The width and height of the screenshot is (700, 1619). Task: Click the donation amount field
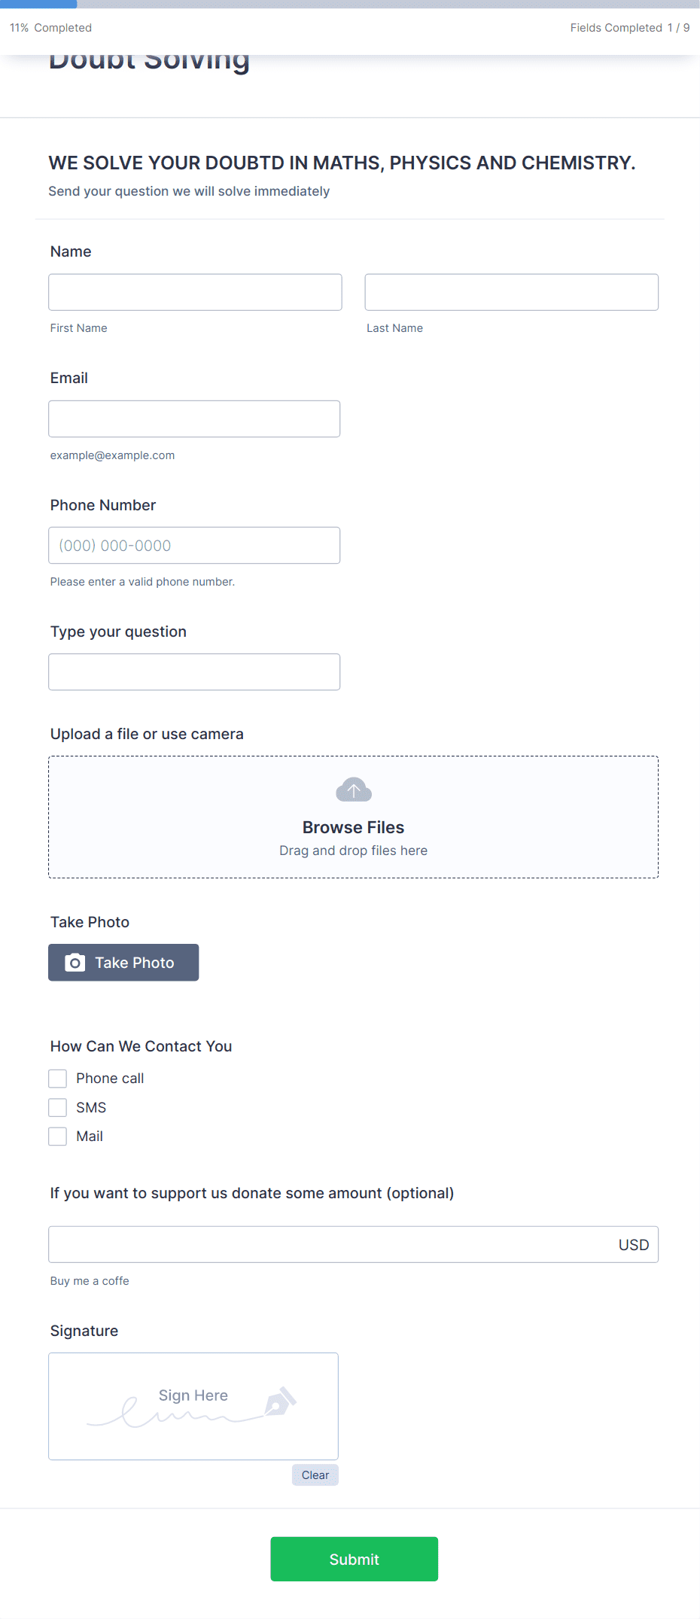click(x=301, y=1244)
